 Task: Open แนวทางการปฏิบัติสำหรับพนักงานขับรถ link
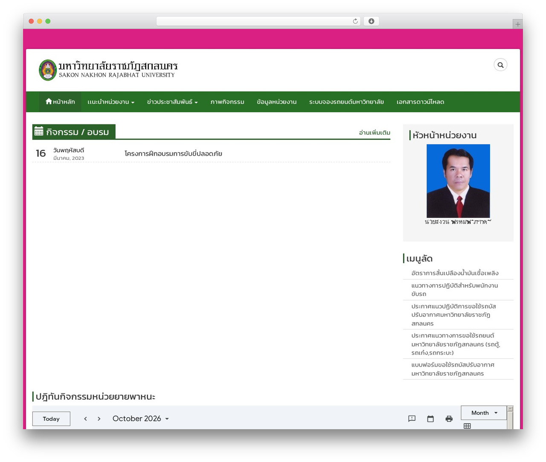(455, 290)
